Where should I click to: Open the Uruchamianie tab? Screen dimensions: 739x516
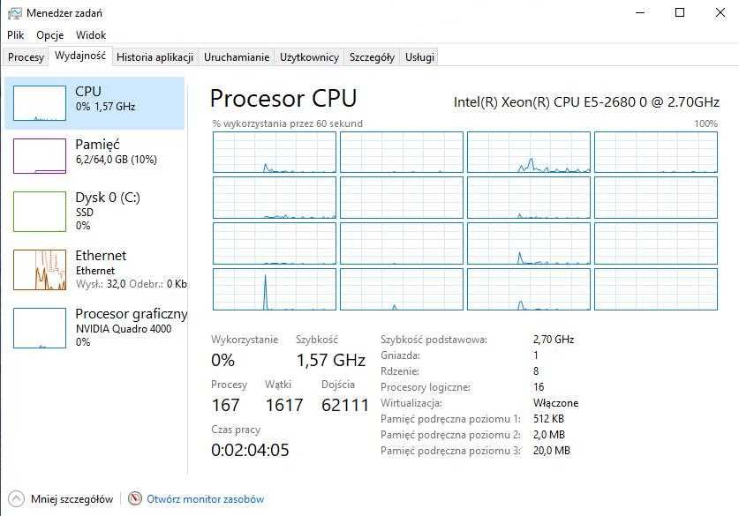coord(236,57)
